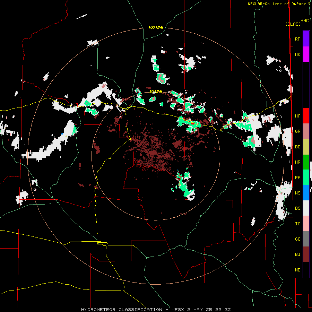
Task: Click the GC legend label
Action: click(x=297, y=239)
